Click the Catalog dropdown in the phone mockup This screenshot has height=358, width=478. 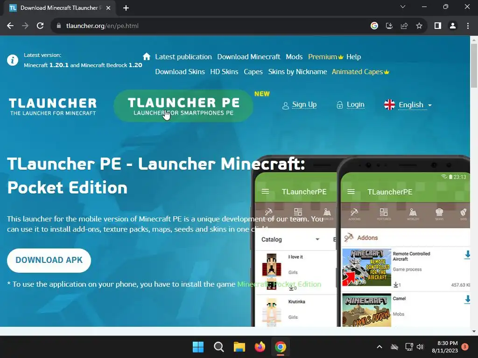(290, 240)
